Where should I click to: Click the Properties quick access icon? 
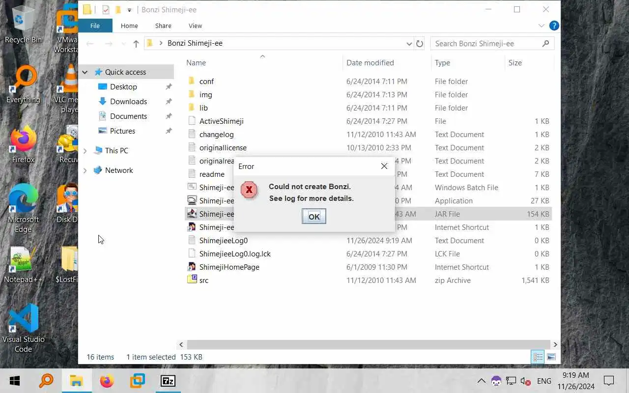coord(106,10)
